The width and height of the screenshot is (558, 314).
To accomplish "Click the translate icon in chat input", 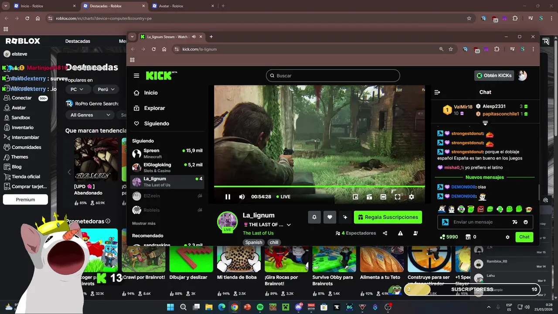I will click(x=515, y=222).
